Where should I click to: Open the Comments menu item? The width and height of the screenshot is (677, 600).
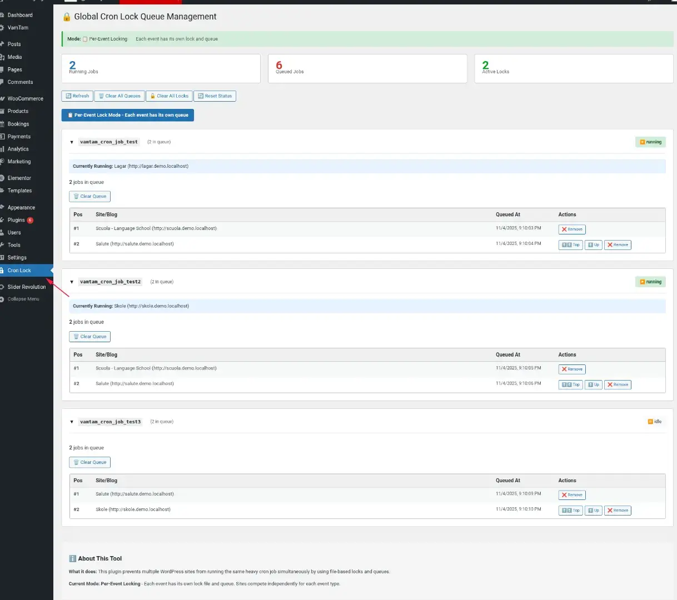[20, 82]
